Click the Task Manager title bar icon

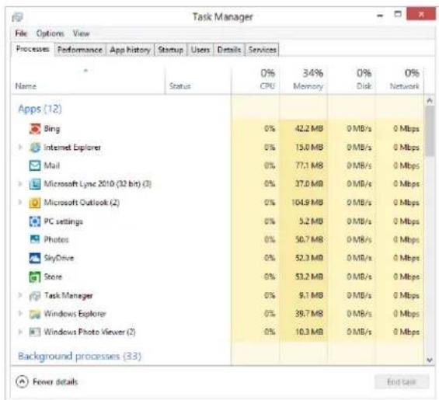[x=17, y=17]
